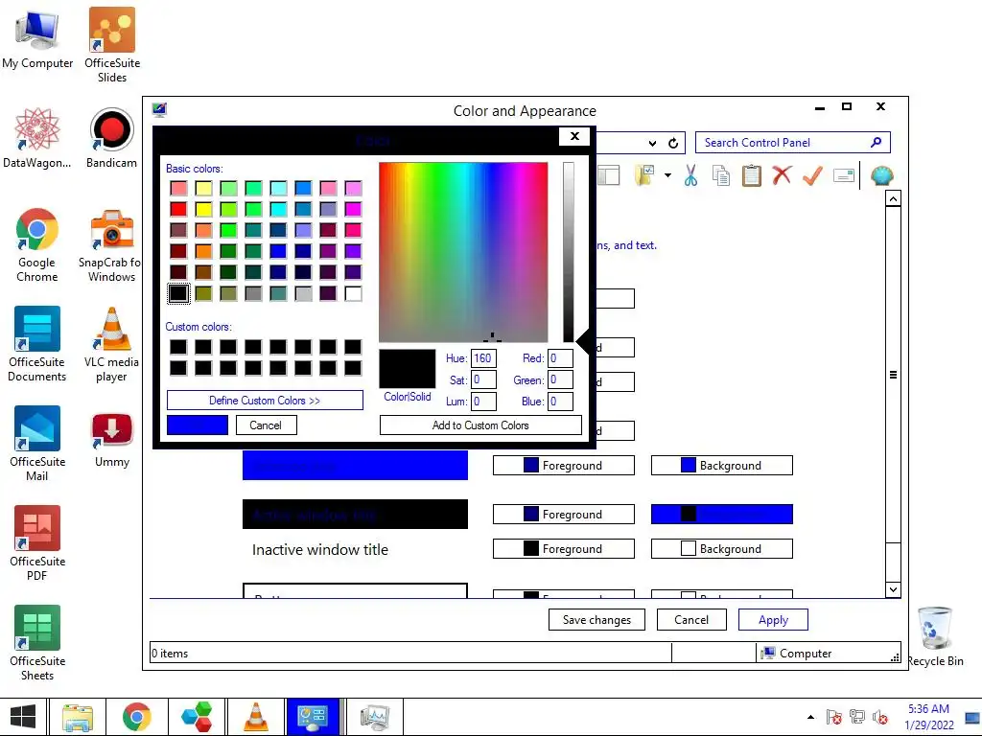Click the Red value field

point(560,358)
